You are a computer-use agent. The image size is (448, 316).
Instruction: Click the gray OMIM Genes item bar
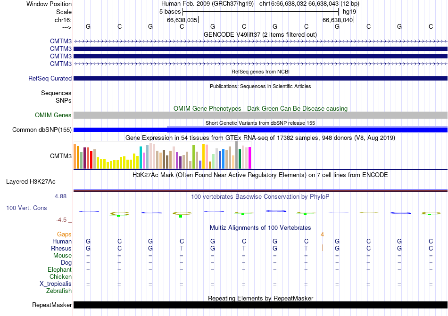[x=260, y=115]
